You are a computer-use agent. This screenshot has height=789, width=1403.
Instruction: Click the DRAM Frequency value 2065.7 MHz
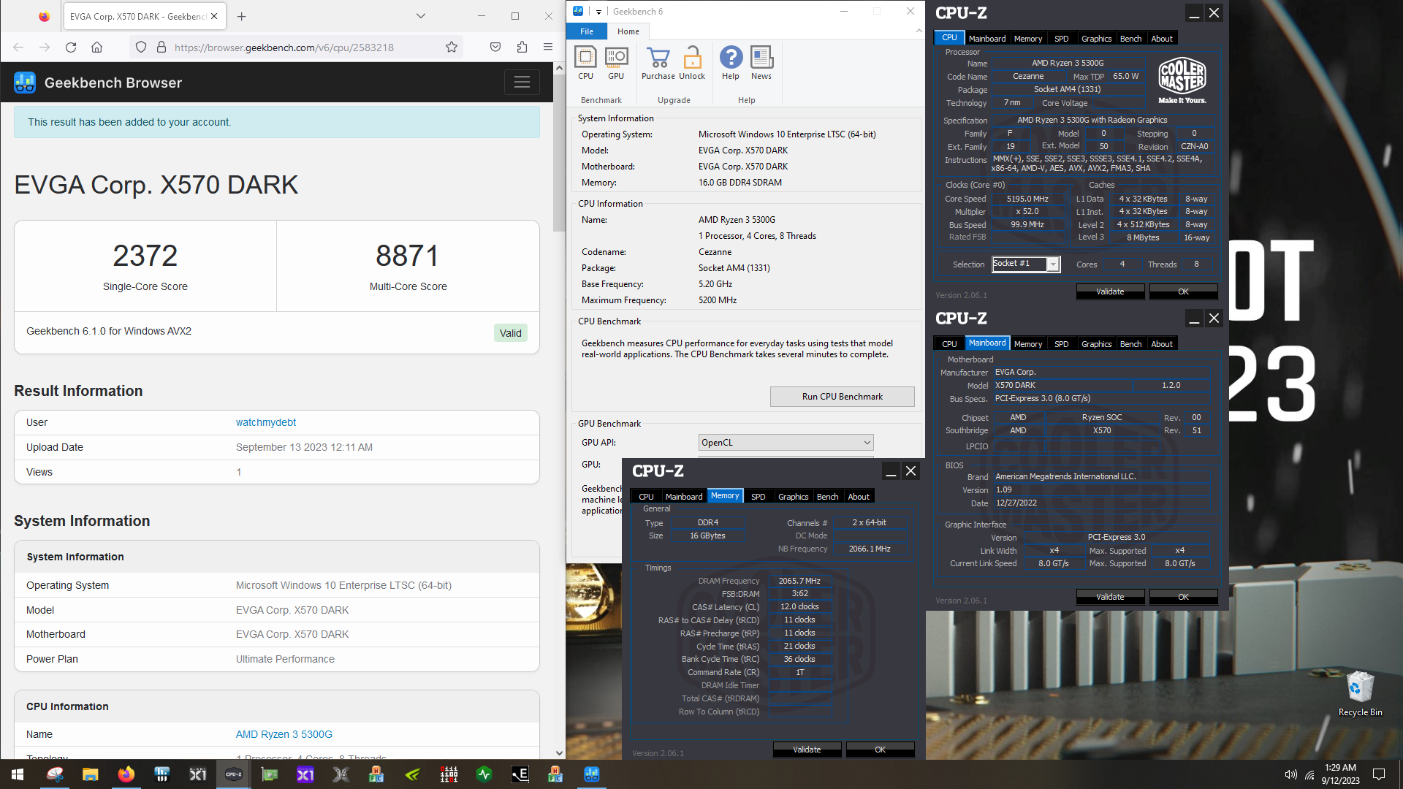[799, 581]
